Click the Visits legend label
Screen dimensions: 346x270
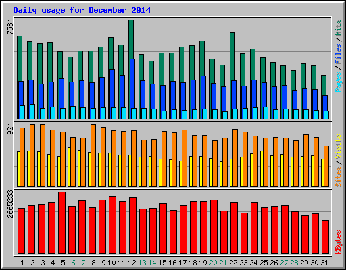339,146
